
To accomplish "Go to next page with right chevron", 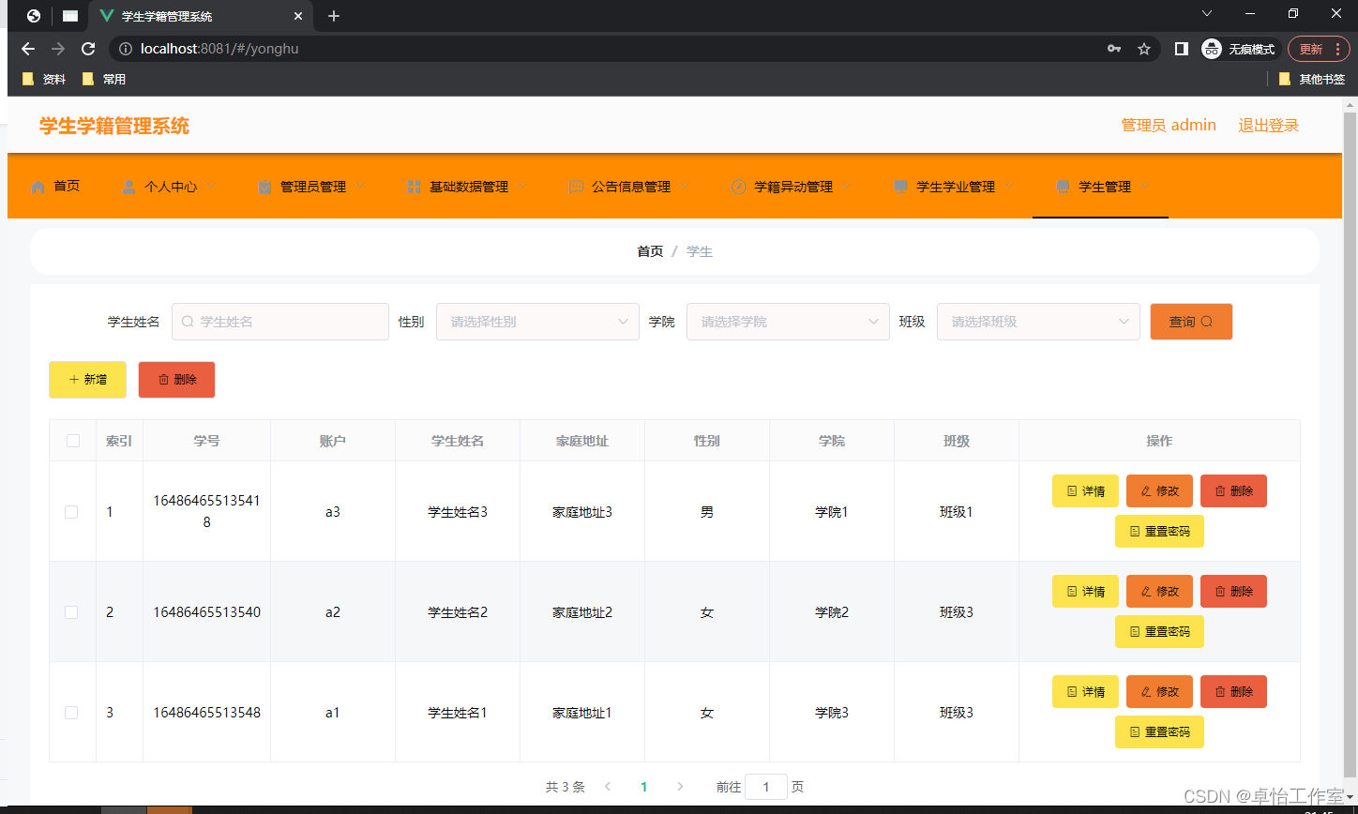I will pyautogui.click(x=680, y=787).
